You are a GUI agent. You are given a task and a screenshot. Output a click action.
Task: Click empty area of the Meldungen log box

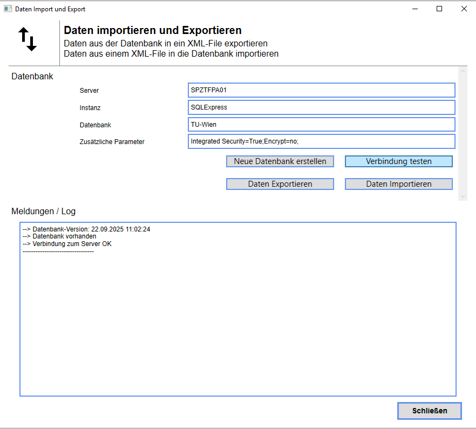(x=237, y=324)
